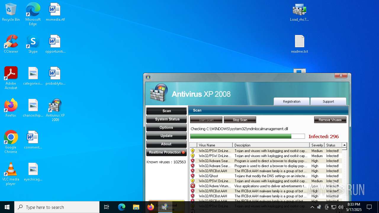
Task: Click scroll-up arrow of virus list
Action: pos(344,145)
